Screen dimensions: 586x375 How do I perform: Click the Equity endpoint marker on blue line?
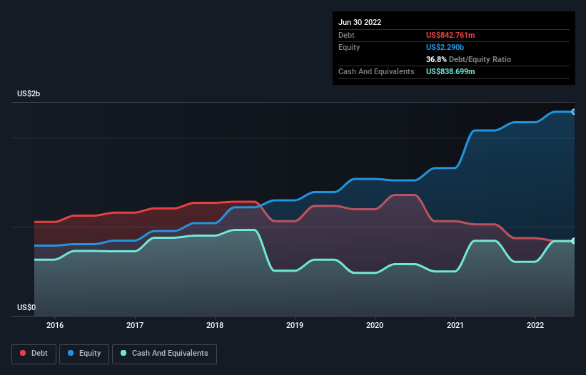point(574,111)
